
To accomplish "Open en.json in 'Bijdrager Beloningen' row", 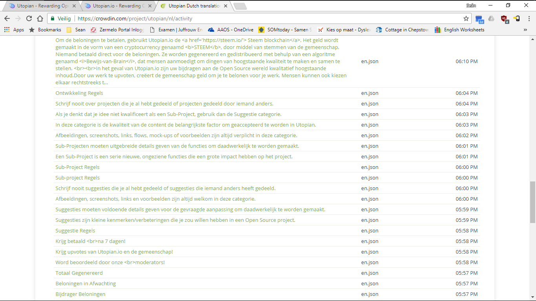I will (370, 294).
